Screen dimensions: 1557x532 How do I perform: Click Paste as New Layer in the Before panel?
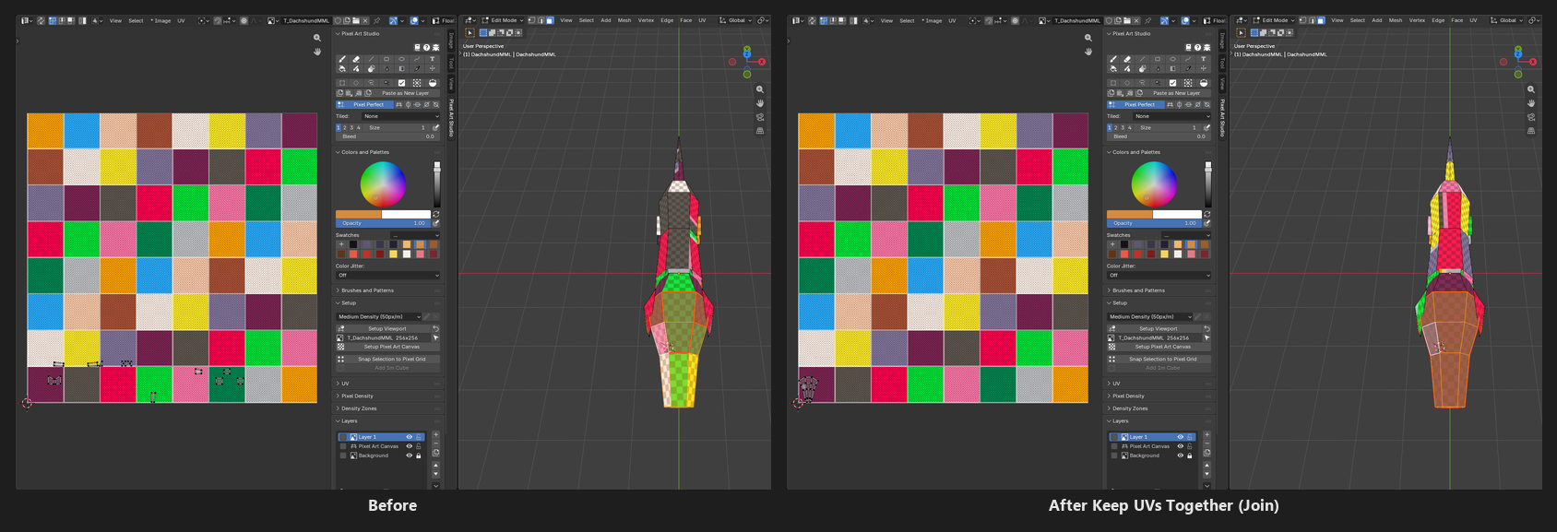pos(406,93)
